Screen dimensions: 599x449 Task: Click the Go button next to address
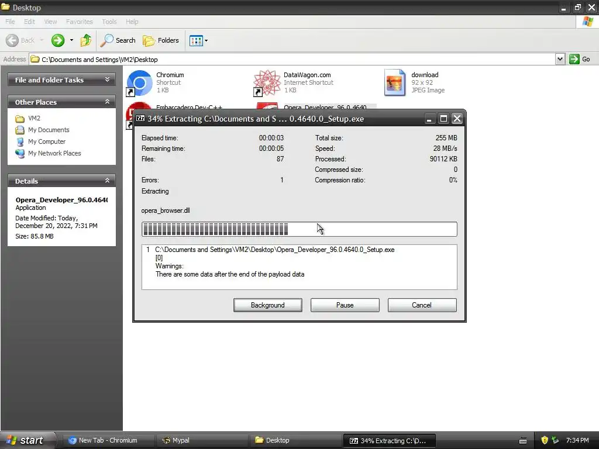580,59
